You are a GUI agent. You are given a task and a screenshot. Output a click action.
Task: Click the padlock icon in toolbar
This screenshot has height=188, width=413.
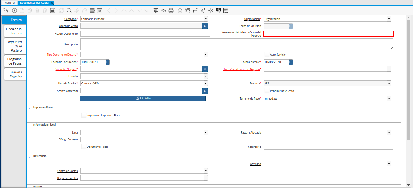point(180,10)
